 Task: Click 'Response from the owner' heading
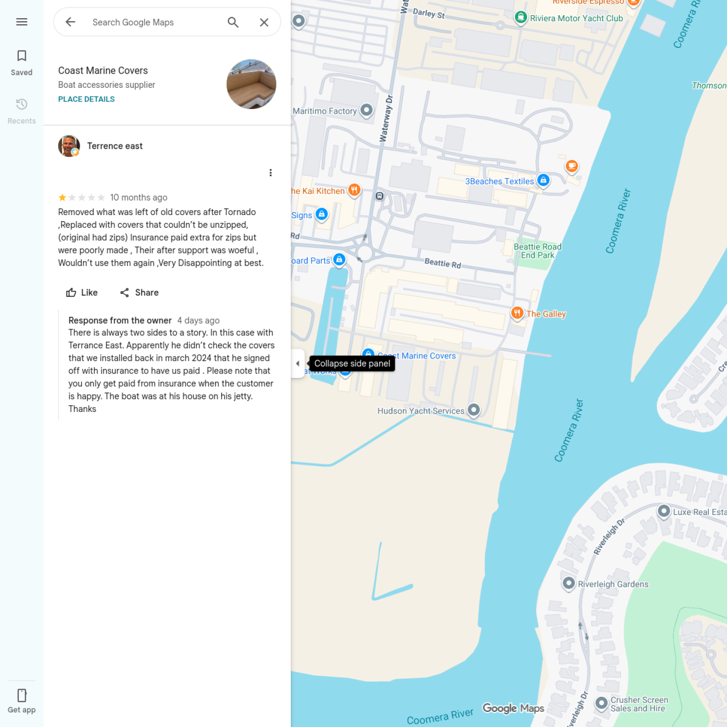pyautogui.click(x=120, y=320)
